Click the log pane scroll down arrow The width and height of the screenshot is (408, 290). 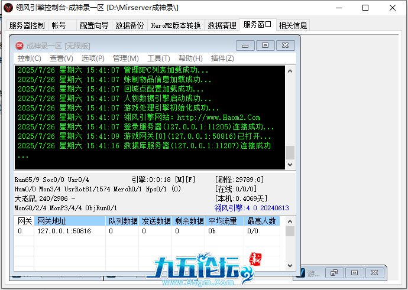[x=290, y=164]
